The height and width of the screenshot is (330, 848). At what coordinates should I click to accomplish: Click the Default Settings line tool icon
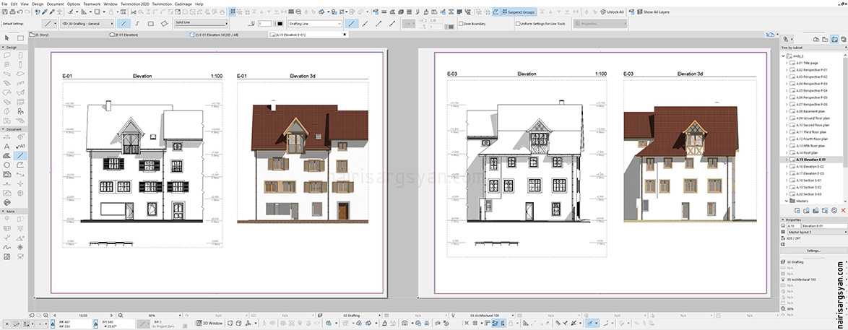[x=50, y=23]
